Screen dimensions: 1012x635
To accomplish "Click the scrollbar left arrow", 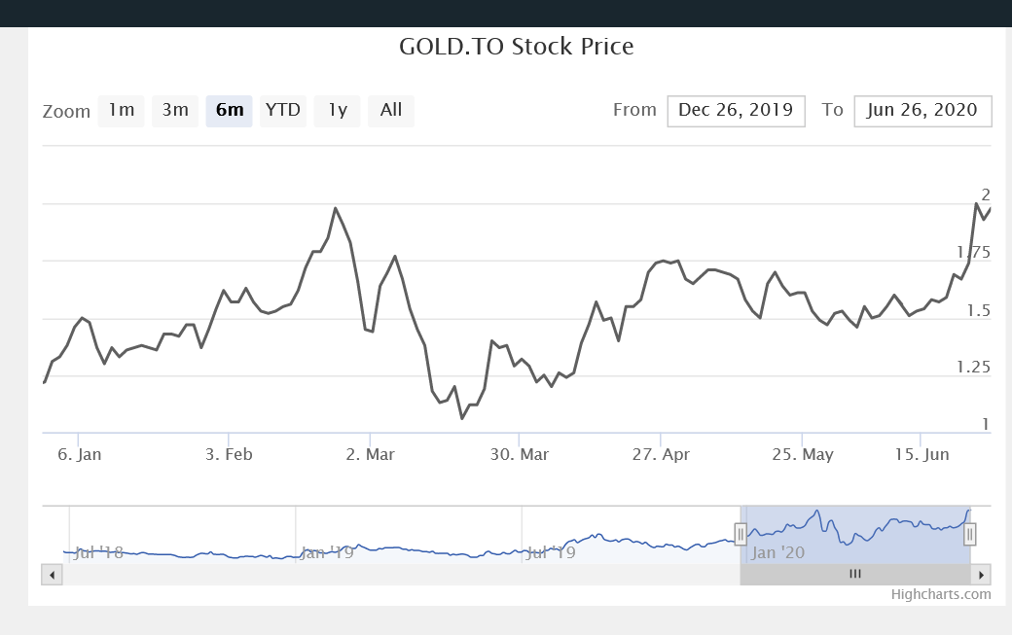I will pos(53,574).
